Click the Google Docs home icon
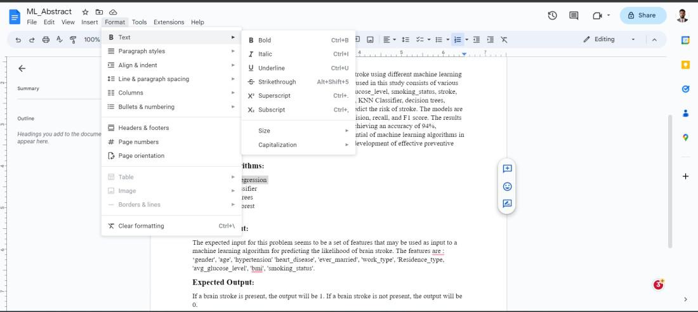This screenshot has width=698, height=312. tap(15, 16)
